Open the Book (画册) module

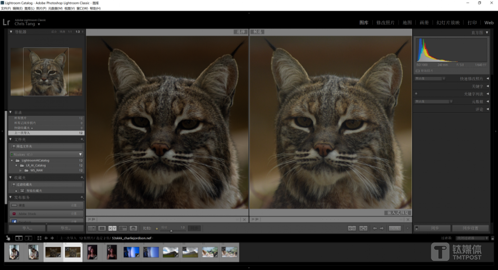tap(424, 23)
